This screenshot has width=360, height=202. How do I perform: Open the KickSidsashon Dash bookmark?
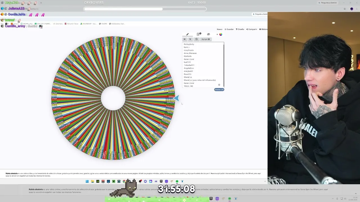117,24
